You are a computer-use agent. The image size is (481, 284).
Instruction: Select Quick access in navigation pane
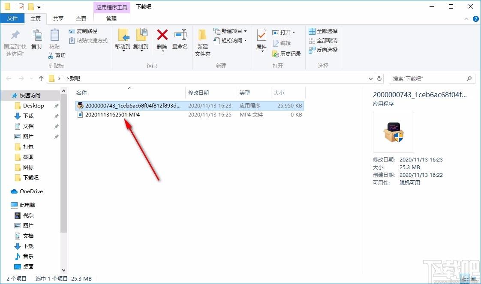30,95
